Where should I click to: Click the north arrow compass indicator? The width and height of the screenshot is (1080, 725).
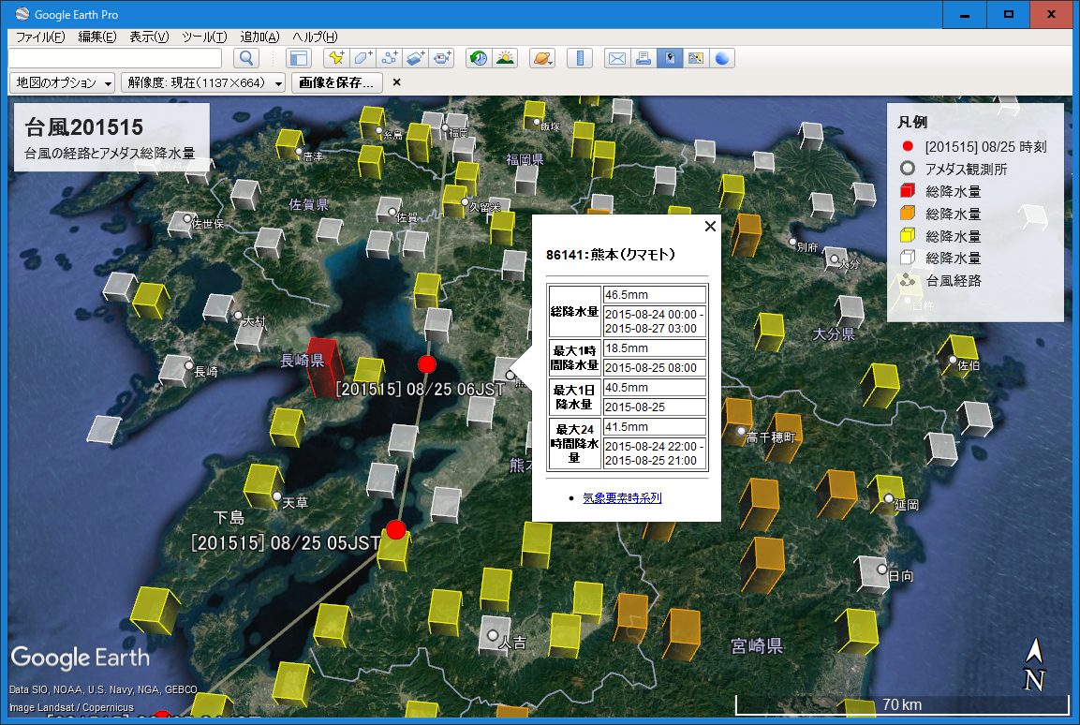click(1034, 664)
